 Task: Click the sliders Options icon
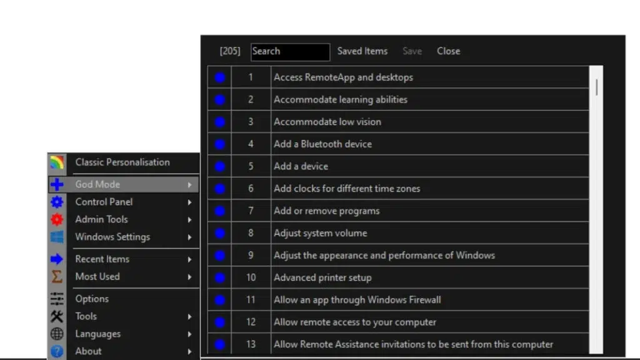(x=57, y=298)
